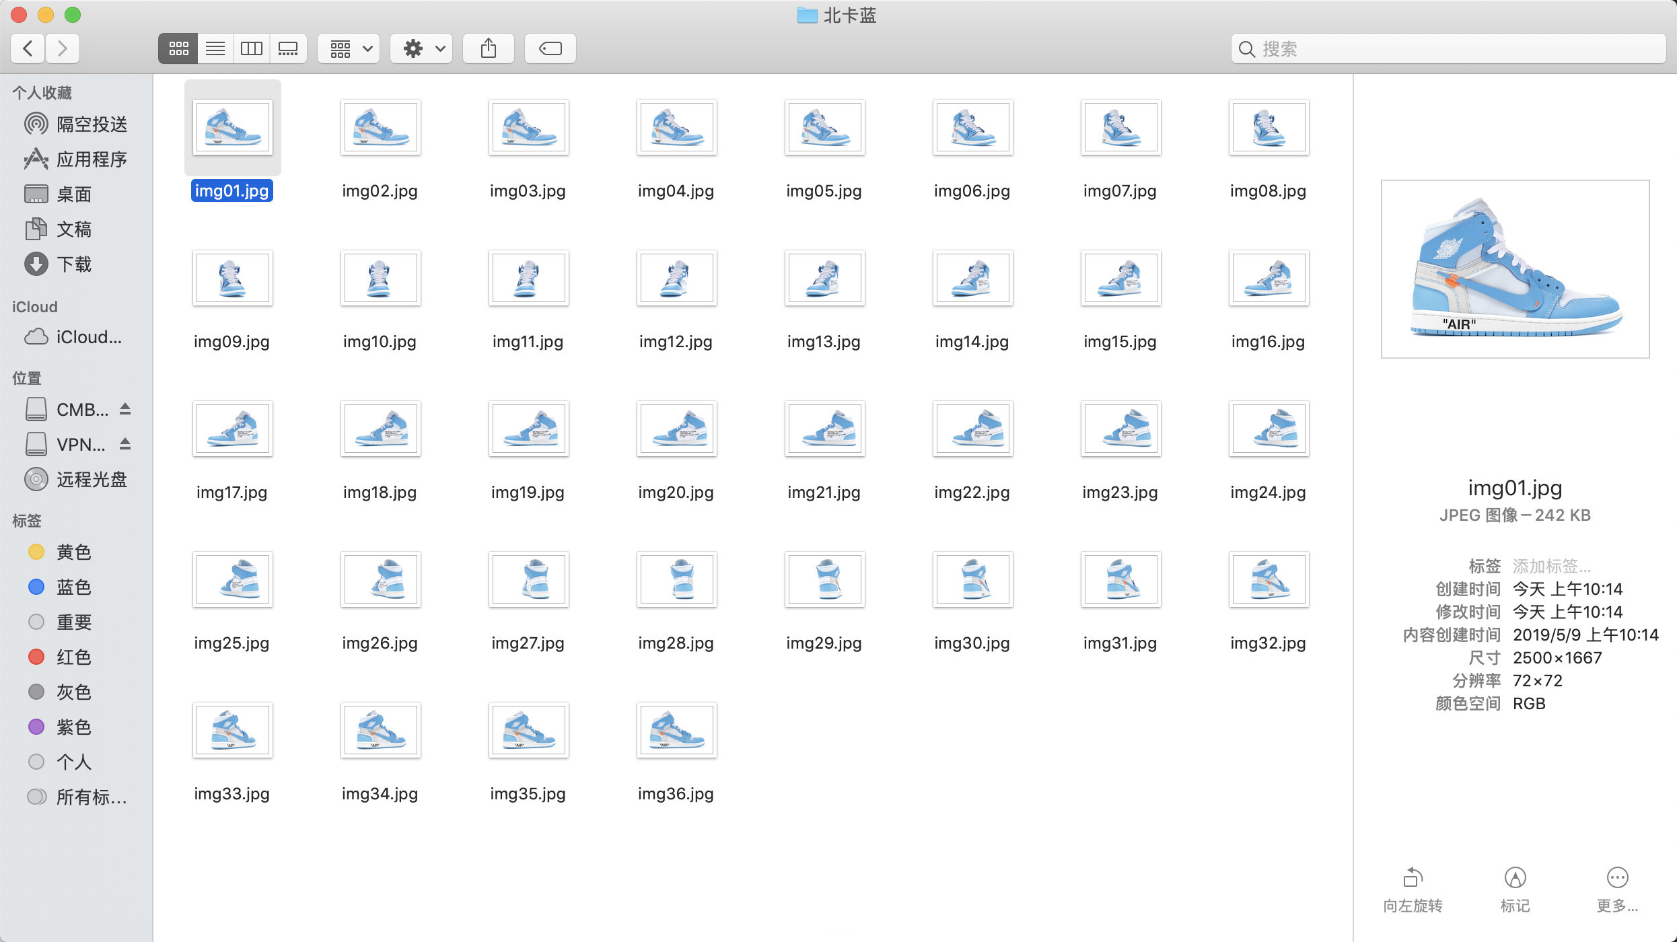This screenshot has height=942, width=1677.
Task: Click the 向左旋转 rotate left button
Action: coord(1413,890)
